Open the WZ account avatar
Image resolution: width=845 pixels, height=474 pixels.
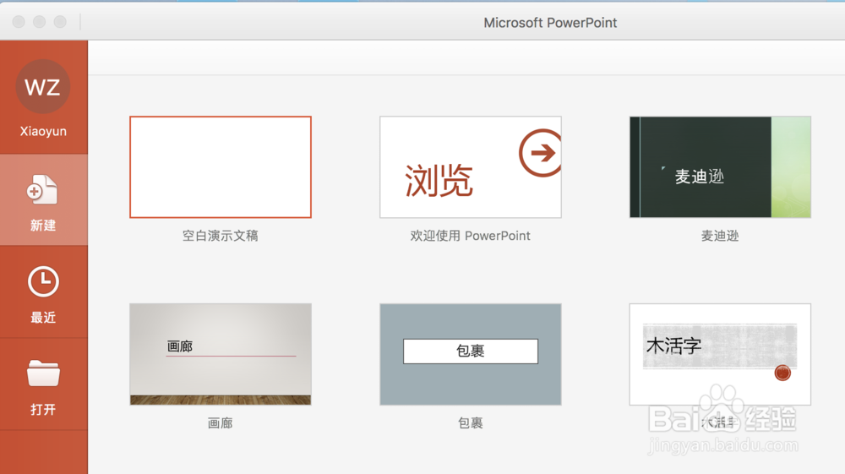tap(43, 86)
